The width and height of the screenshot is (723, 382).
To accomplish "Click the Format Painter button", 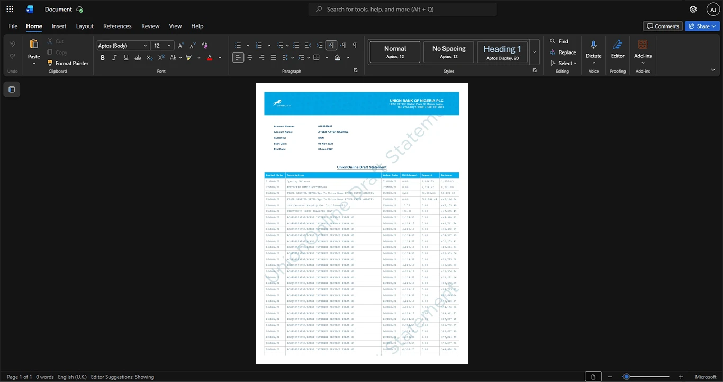I will (68, 63).
